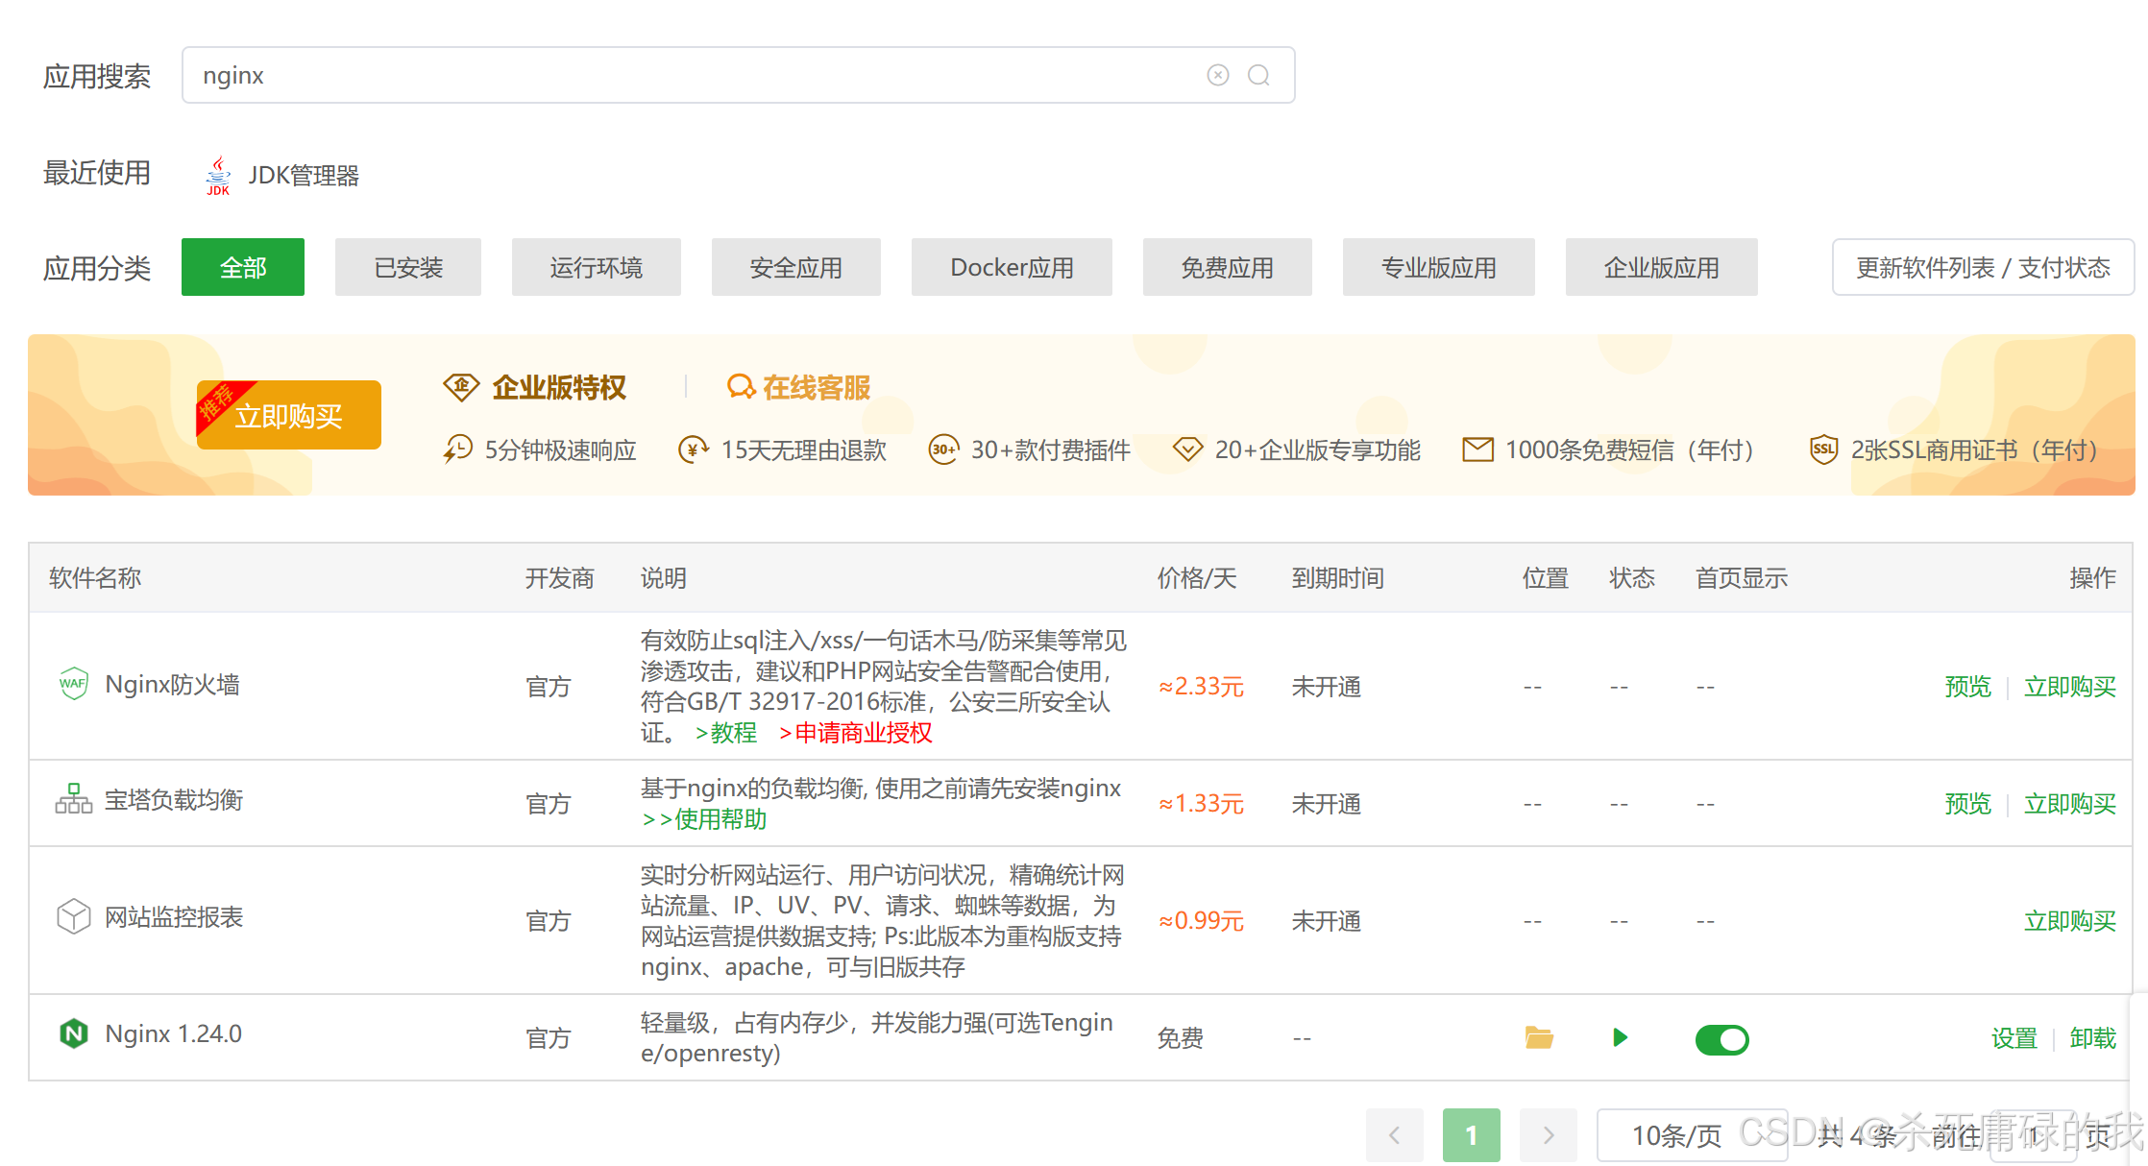Click the enterprise diamond icon
Viewport: 2148px width, 1166px height.
(461, 387)
